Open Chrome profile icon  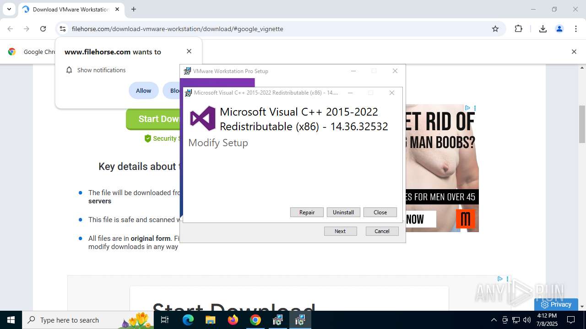pos(559,29)
